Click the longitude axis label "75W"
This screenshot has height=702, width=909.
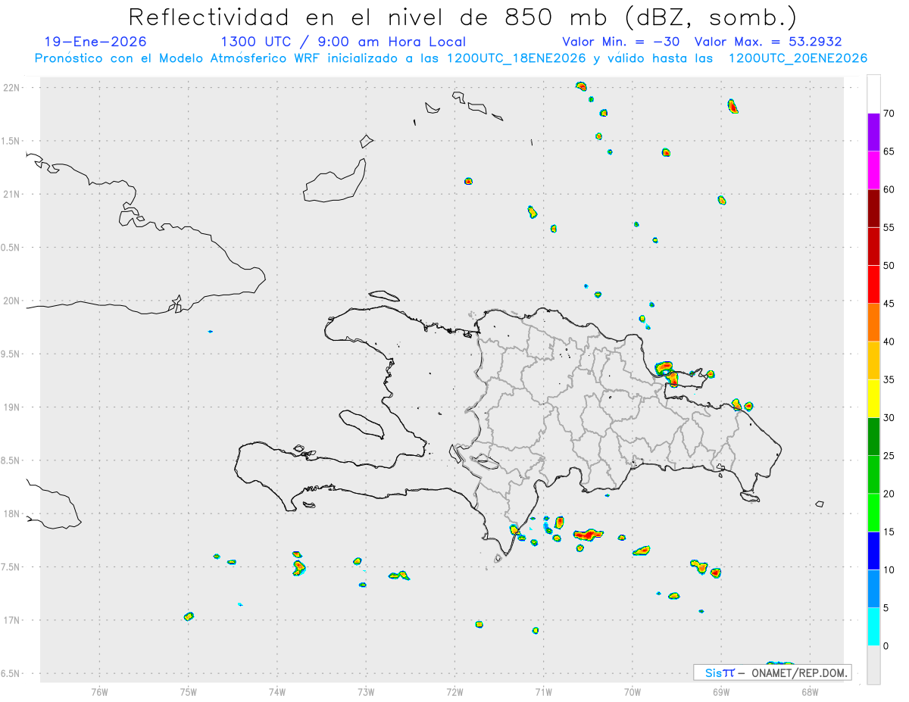[189, 691]
